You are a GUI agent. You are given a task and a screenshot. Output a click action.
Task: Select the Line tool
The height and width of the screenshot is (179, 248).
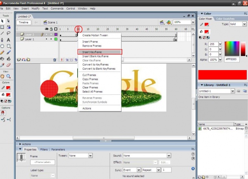(2, 33)
